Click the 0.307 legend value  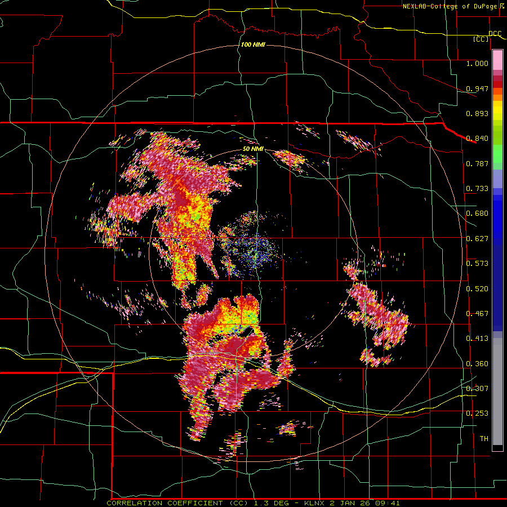[477, 389]
